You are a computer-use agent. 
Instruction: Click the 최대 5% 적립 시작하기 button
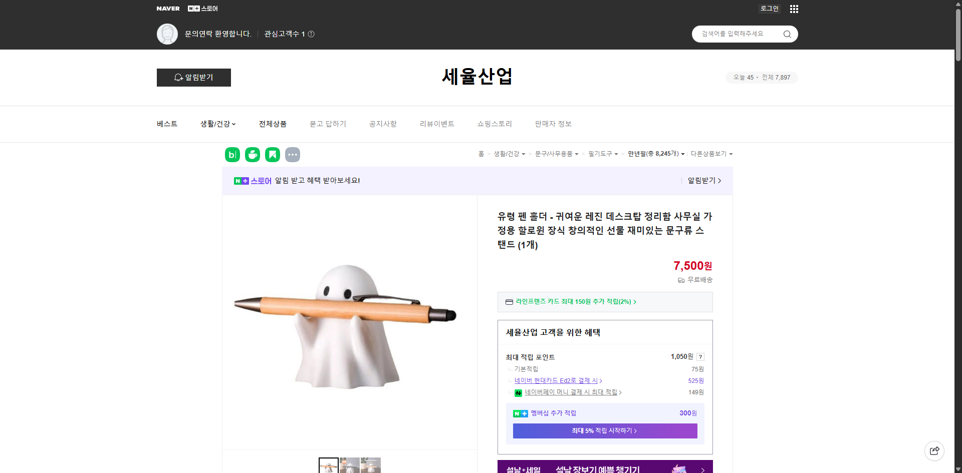[x=604, y=430]
